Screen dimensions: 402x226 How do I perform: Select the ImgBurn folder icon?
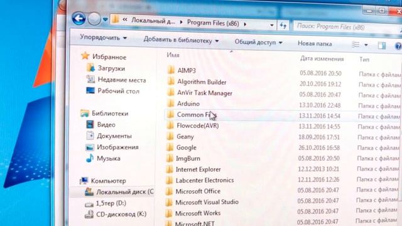click(x=170, y=158)
